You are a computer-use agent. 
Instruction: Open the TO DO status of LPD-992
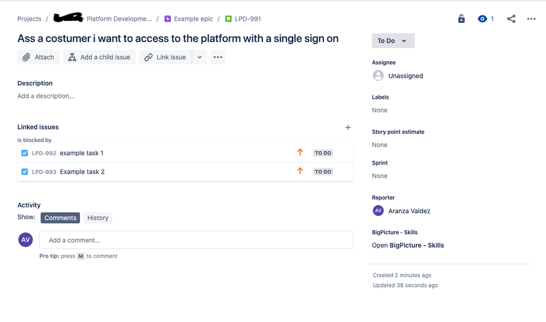[x=323, y=153]
